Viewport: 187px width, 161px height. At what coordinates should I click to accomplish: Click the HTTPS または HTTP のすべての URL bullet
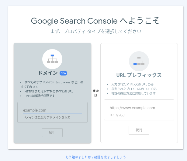click(x=49, y=91)
